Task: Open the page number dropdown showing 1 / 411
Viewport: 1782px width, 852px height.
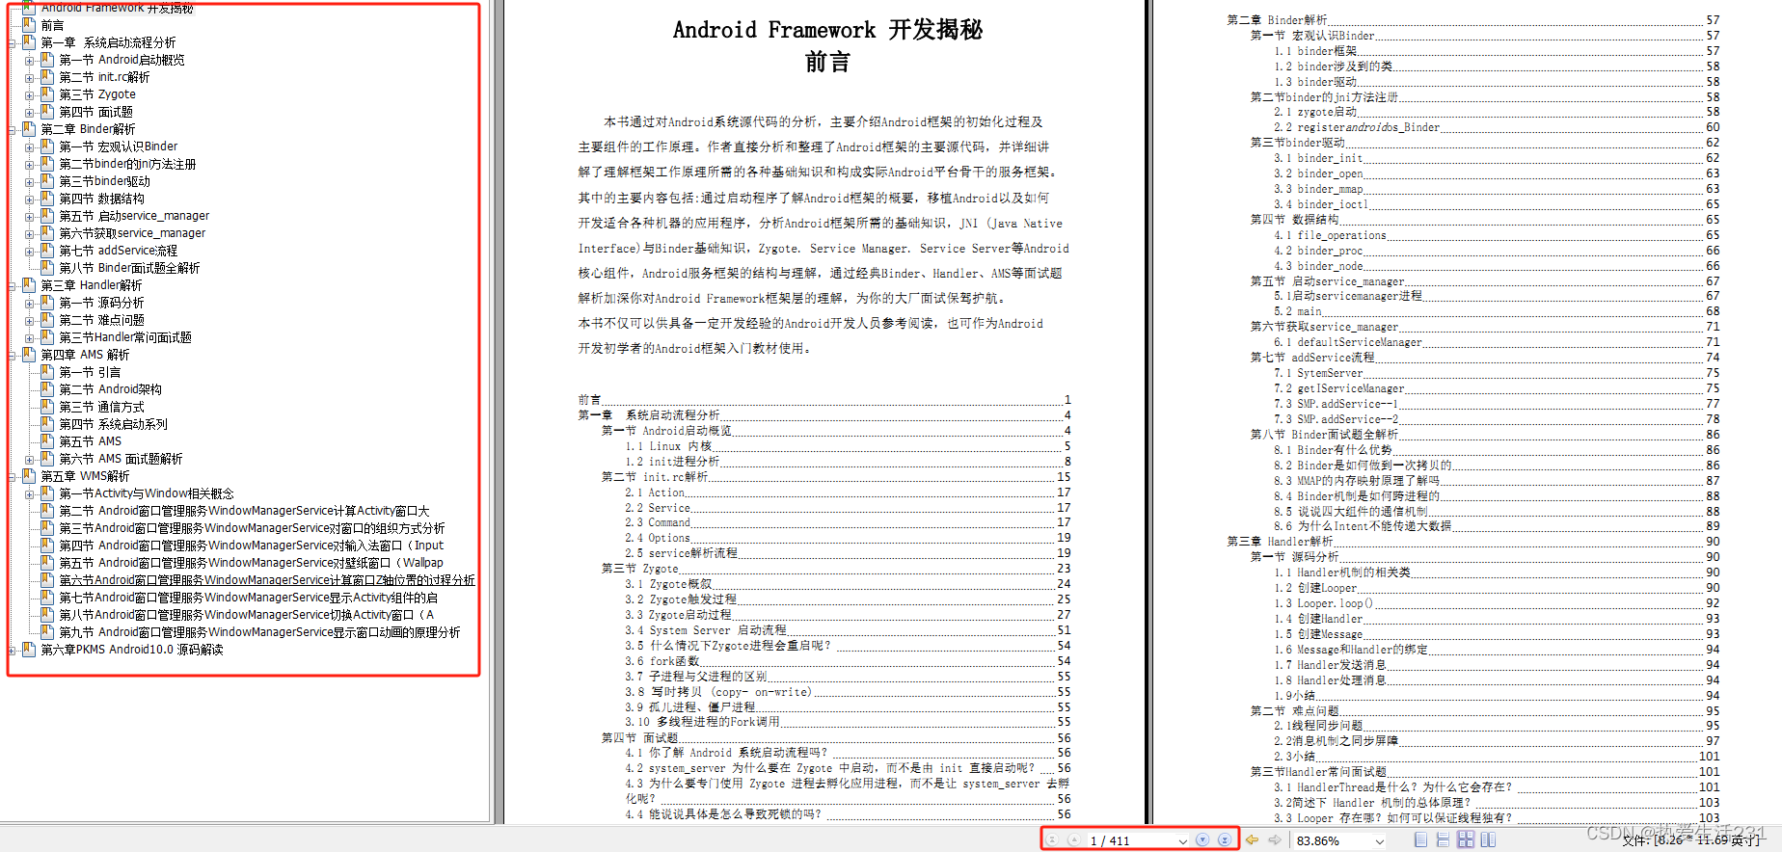Action: click(1183, 841)
